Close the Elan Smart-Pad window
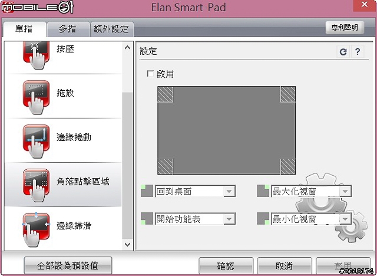This screenshot has width=377, height=276. point(364,5)
